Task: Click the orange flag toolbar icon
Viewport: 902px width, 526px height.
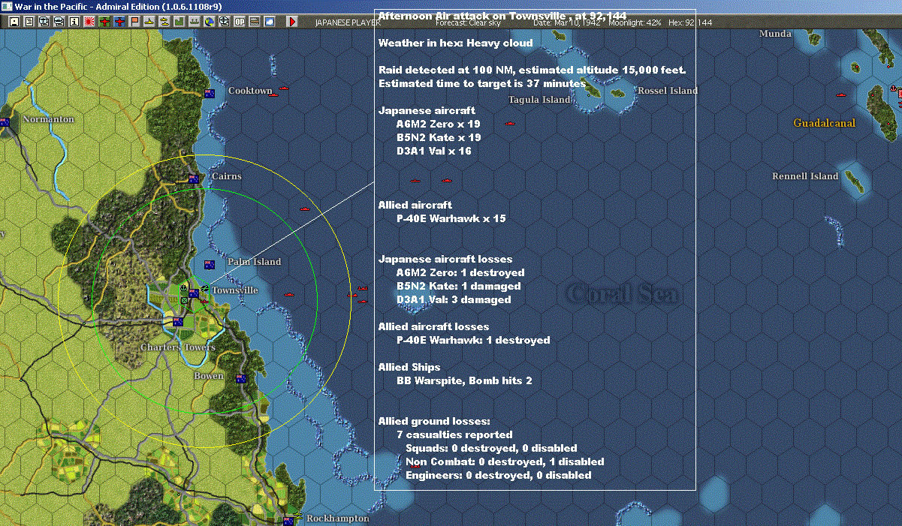Action: (134, 22)
